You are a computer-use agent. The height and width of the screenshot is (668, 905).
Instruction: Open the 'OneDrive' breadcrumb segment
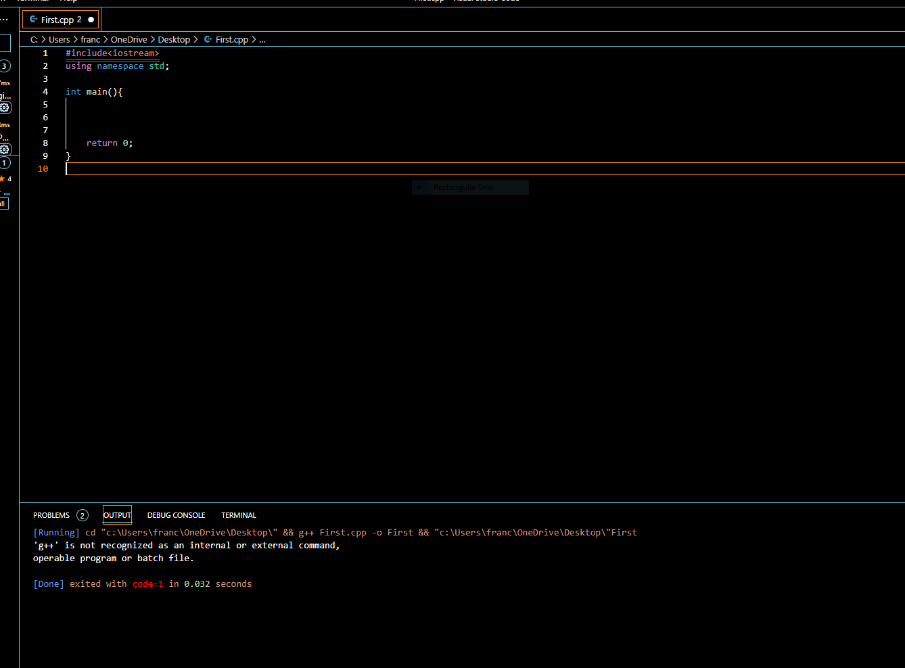(129, 40)
